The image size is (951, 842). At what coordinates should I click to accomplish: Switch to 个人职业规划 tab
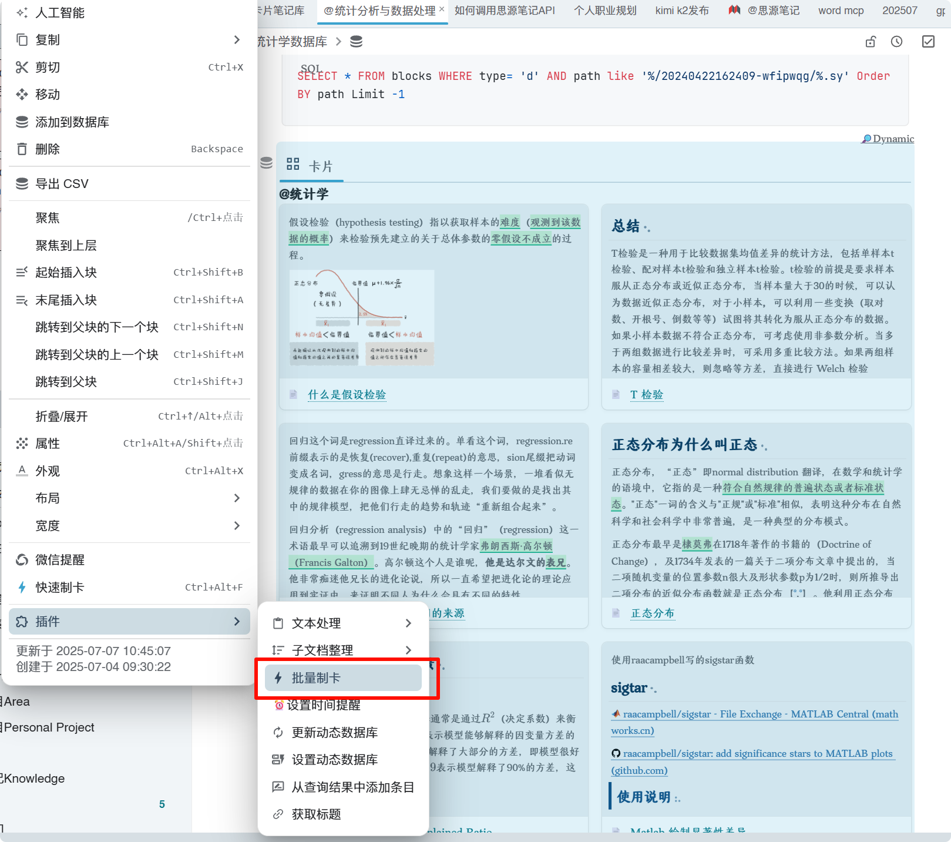click(605, 11)
